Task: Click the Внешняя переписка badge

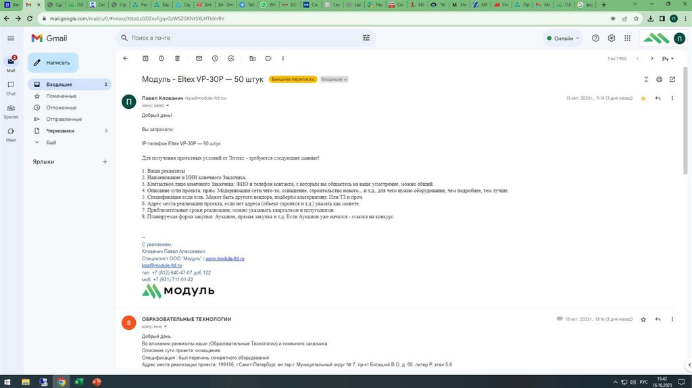Action: (x=293, y=80)
